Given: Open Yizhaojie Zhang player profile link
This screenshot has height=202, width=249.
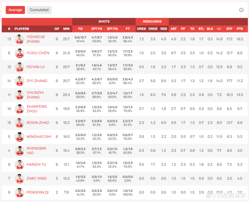Looking at the screenshot, I should (36, 39).
